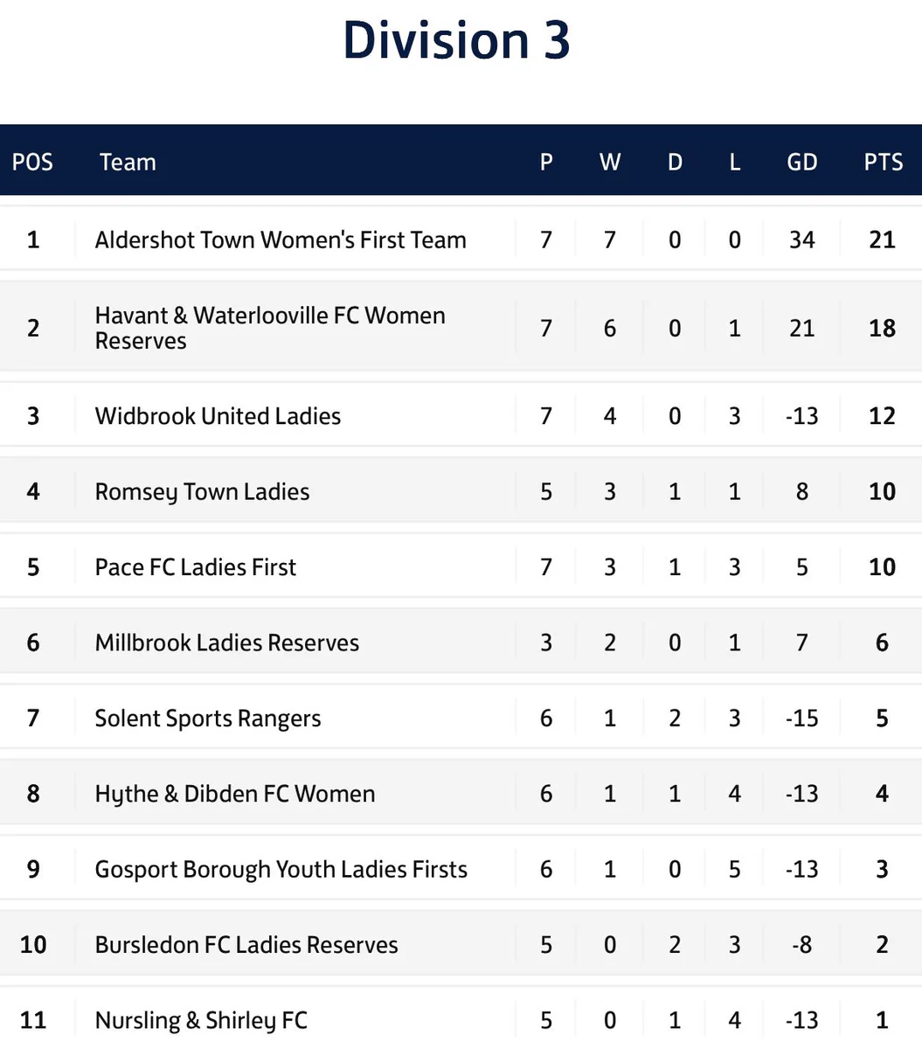Click Aldershot Town's 21 points value
This screenshot has width=922, height=1049.
[x=883, y=240]
